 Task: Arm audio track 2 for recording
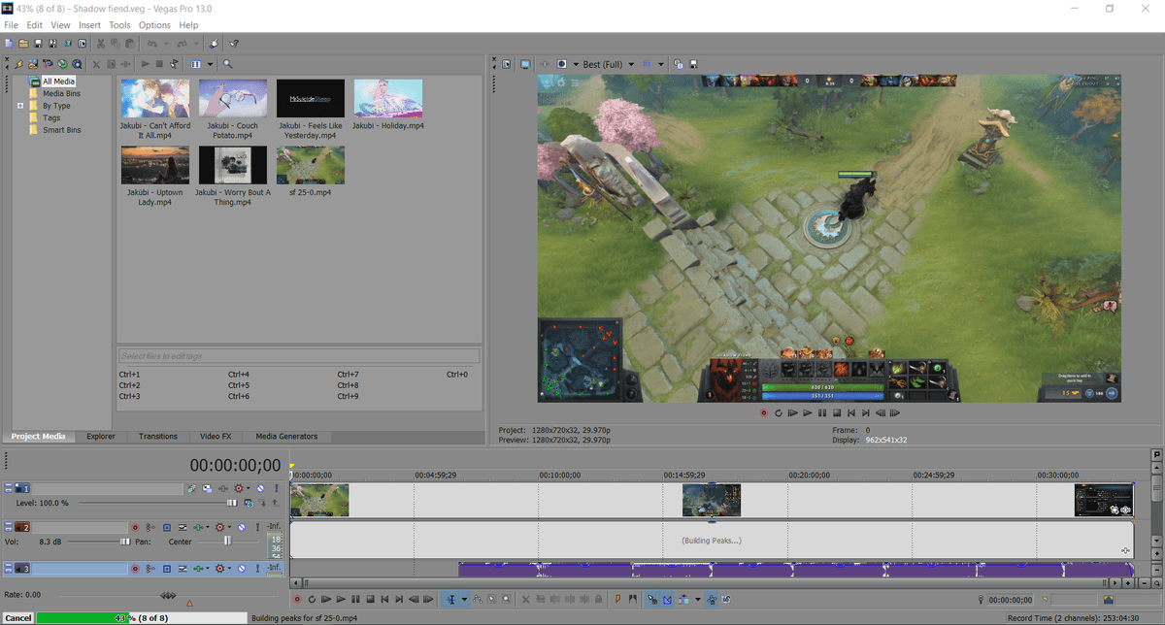click(x=135, y=527)
